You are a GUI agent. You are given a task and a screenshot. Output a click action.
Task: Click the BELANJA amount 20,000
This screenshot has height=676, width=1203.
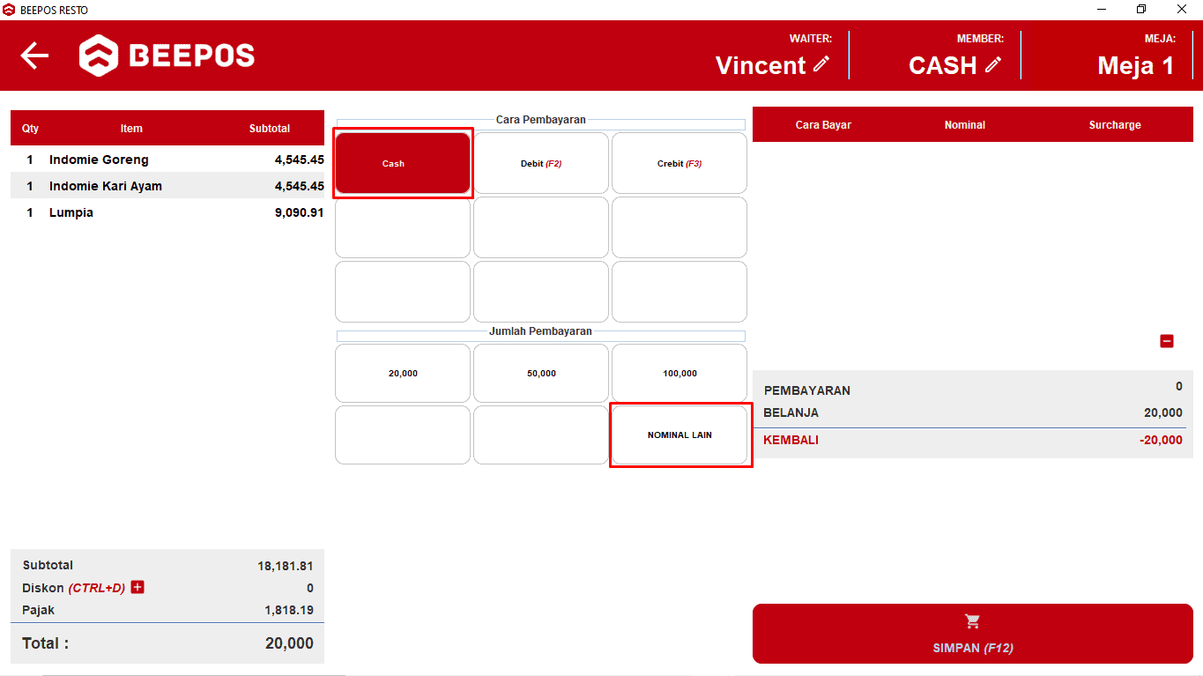[x=1163, y=412]
